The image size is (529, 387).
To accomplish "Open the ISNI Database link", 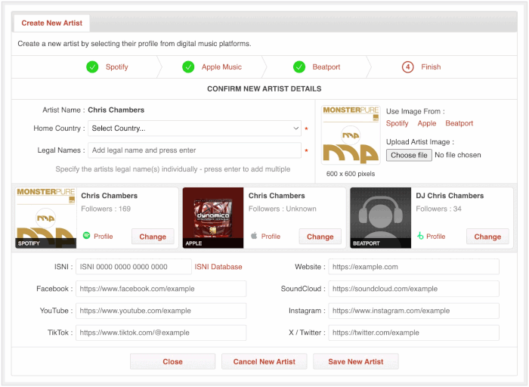I will click(x=218, y=267).
